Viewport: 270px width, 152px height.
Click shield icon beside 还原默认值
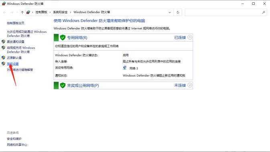[3, 57]
